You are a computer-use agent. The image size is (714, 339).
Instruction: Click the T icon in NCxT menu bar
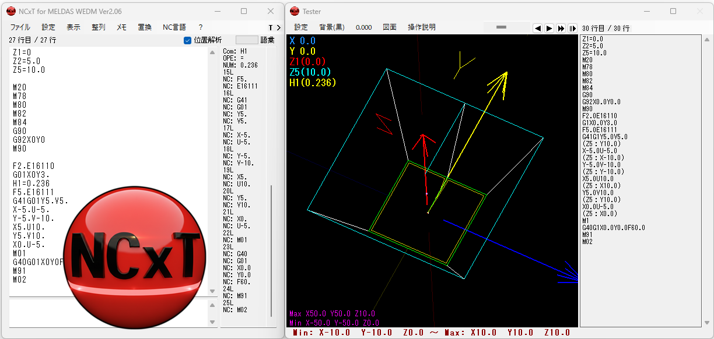point(271,27)
